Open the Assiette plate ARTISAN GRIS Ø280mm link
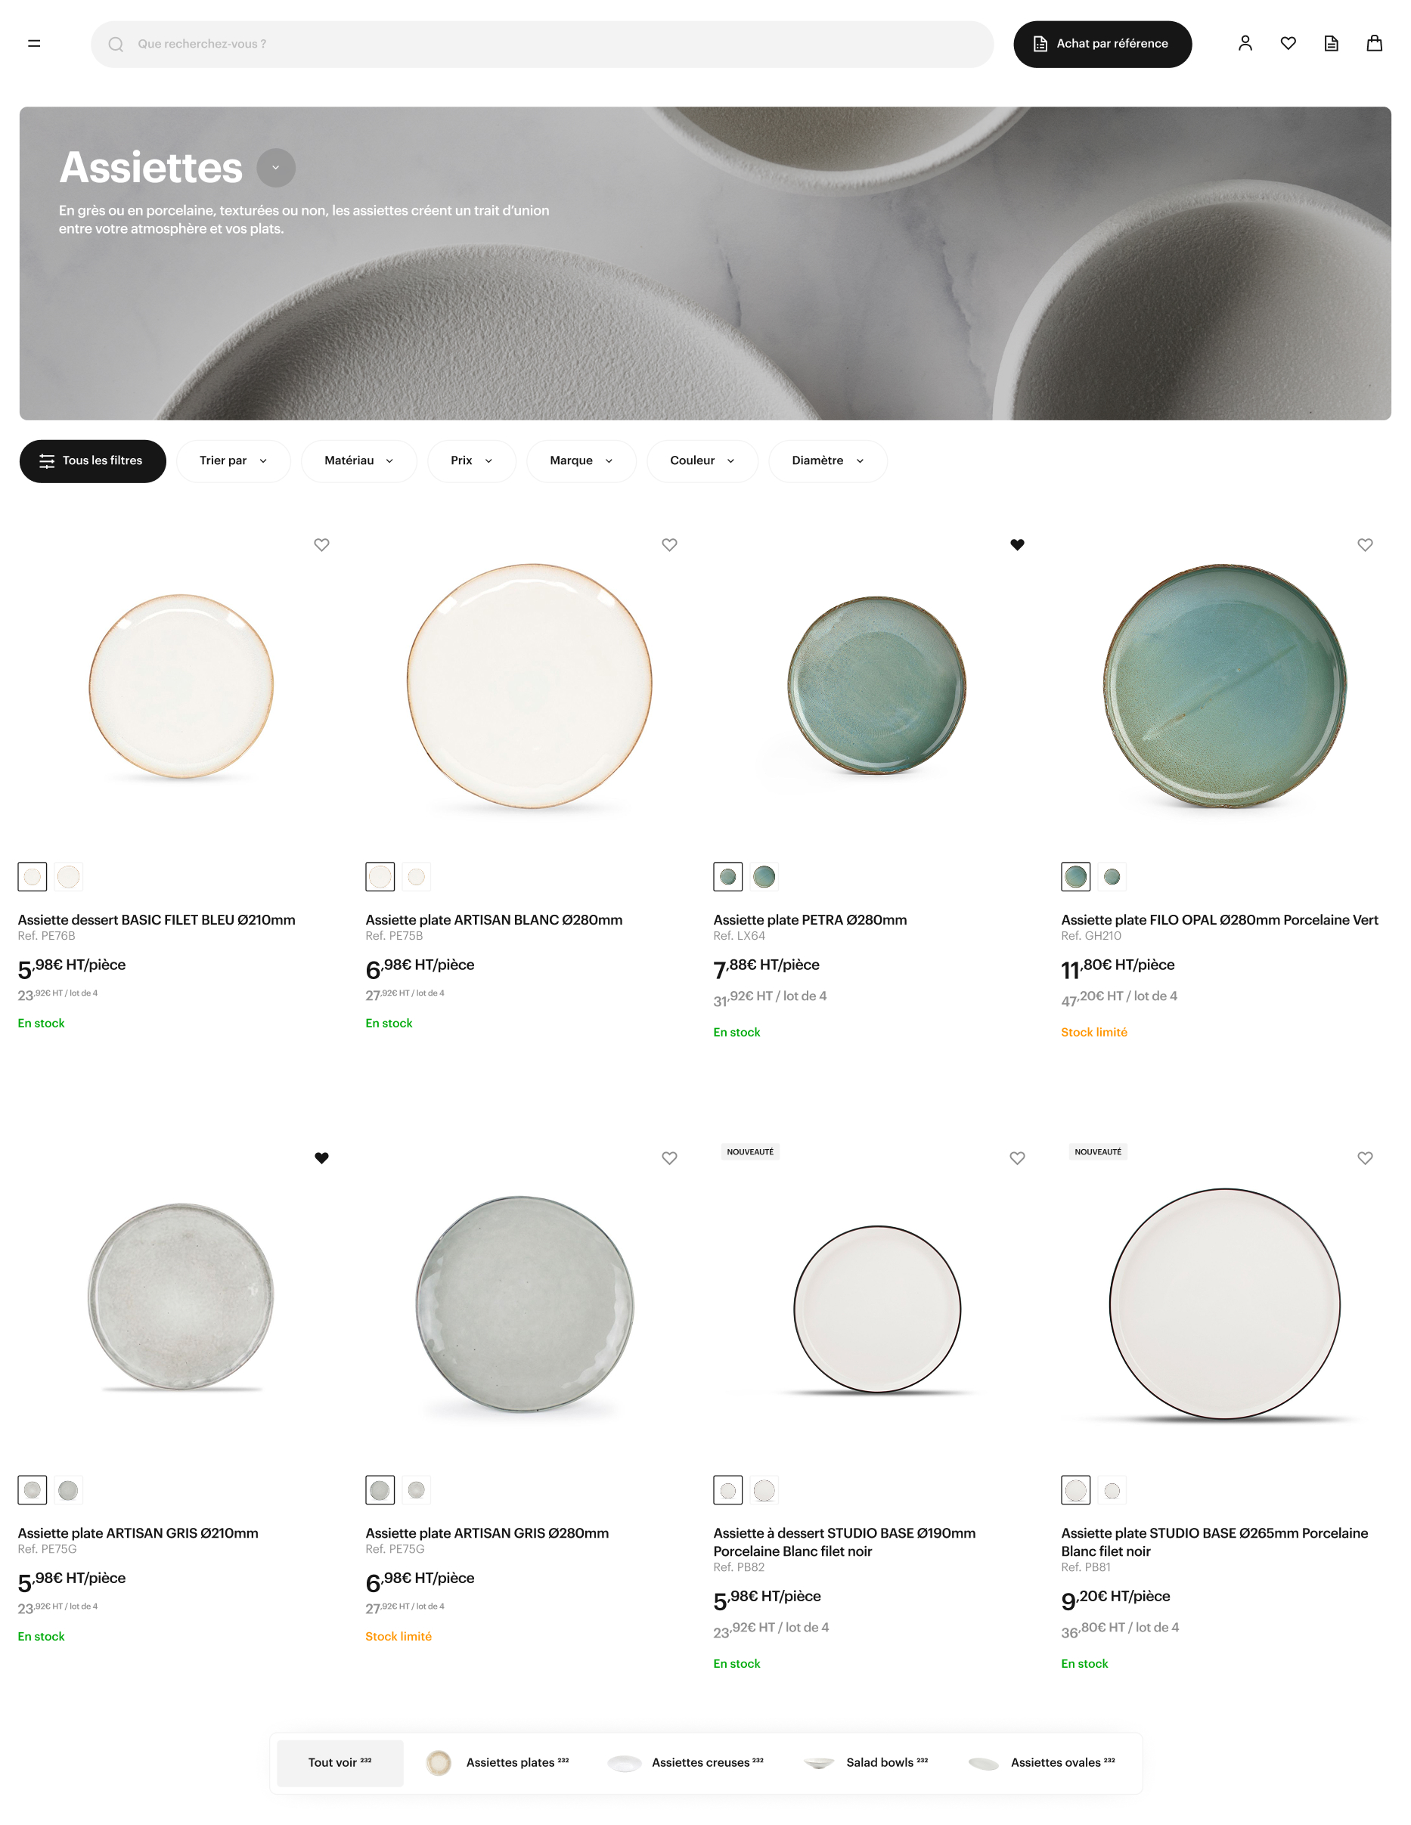This screenshot has height=1825, width=1411. point(487,1532)
